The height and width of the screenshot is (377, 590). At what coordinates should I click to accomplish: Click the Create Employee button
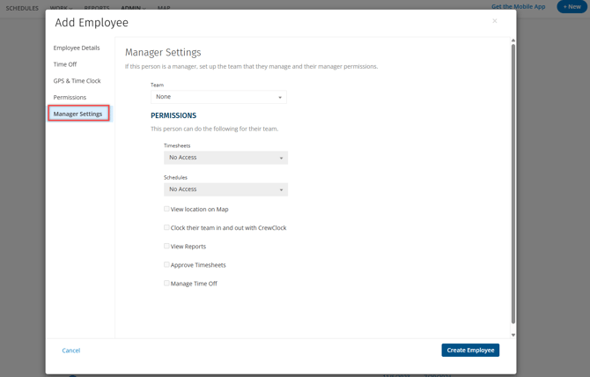pos(470,350)
